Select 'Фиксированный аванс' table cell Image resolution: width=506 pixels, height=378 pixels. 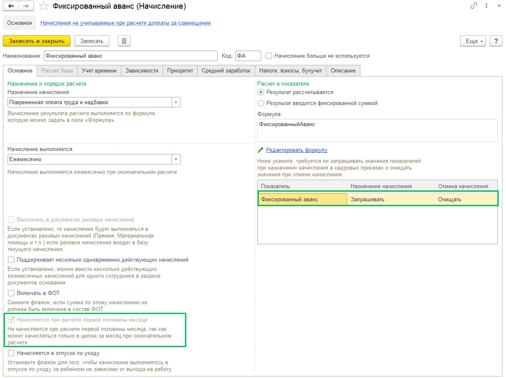[x=303, y=199]
